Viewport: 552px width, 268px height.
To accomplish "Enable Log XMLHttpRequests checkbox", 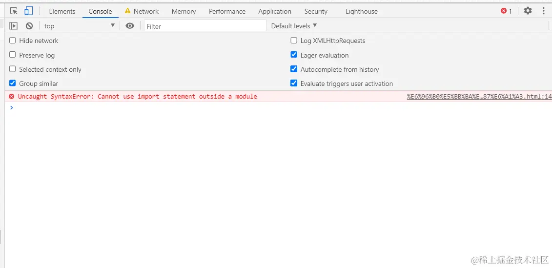I will (294, 41).
